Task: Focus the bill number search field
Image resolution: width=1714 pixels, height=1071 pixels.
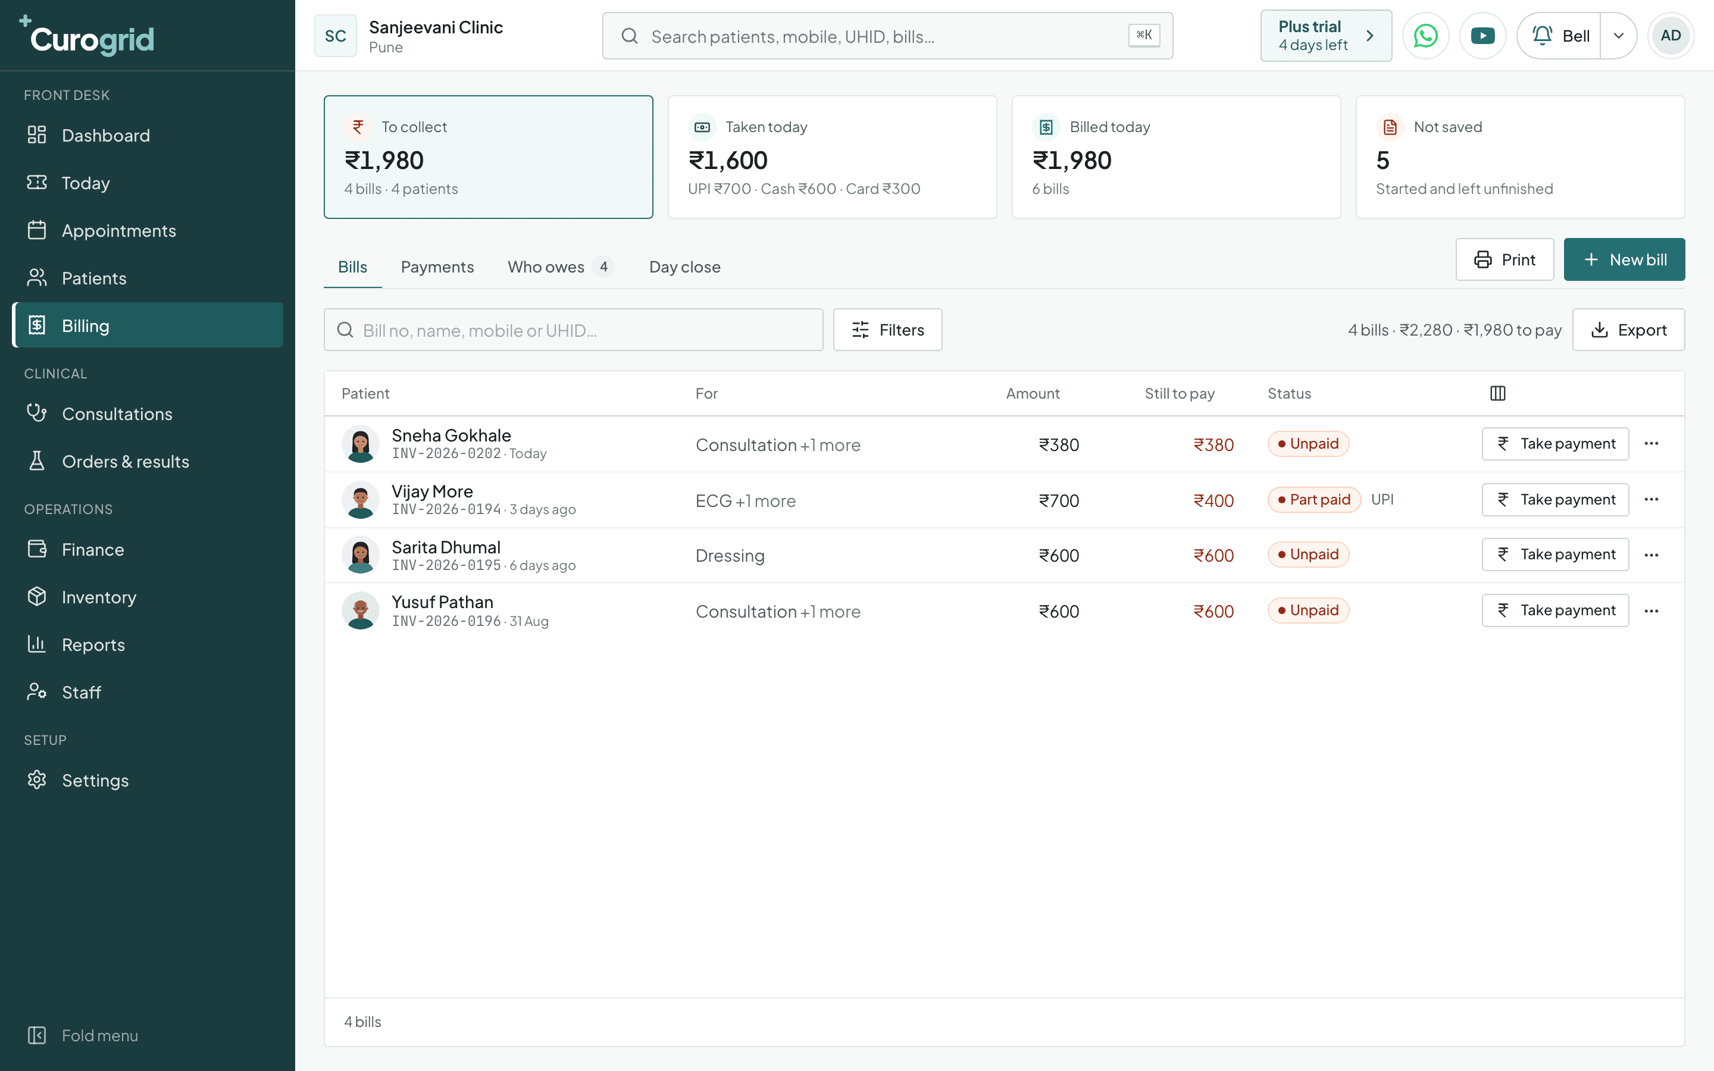Action: pos(574,330)
